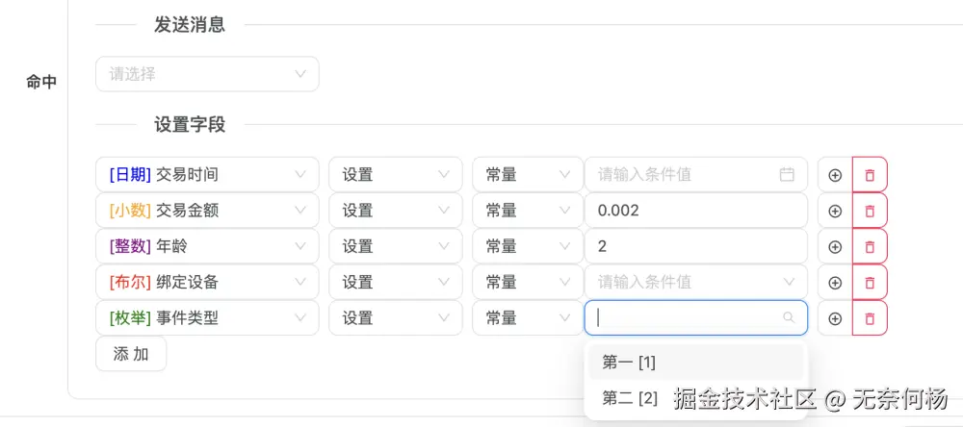Open 绑定设备 condition value dropdown

[x=695, y=282]
